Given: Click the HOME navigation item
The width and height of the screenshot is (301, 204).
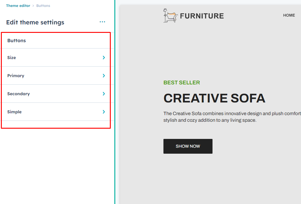Looking at the screenshot, I should tap(289, 15).
